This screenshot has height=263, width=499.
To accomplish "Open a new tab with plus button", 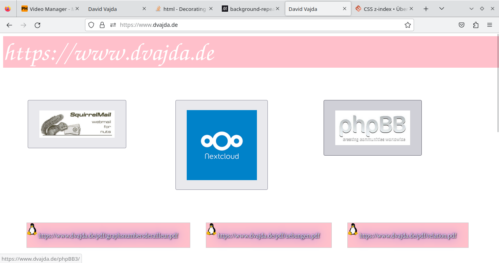I will tap(426, 9).
